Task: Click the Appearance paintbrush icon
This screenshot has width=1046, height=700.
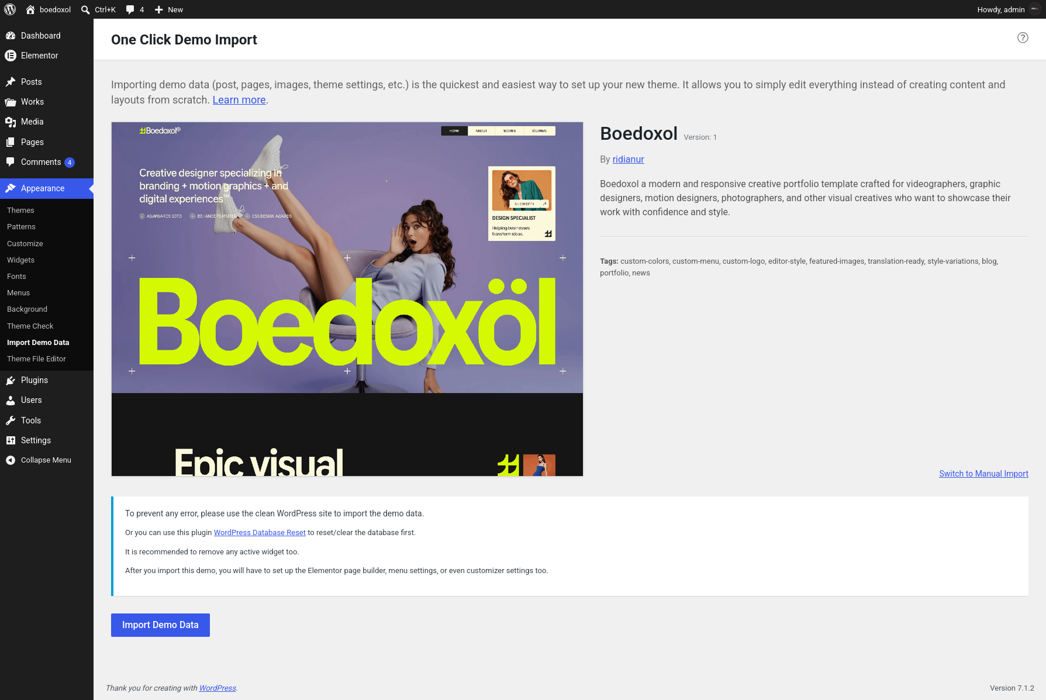Action: click(11, 188)
